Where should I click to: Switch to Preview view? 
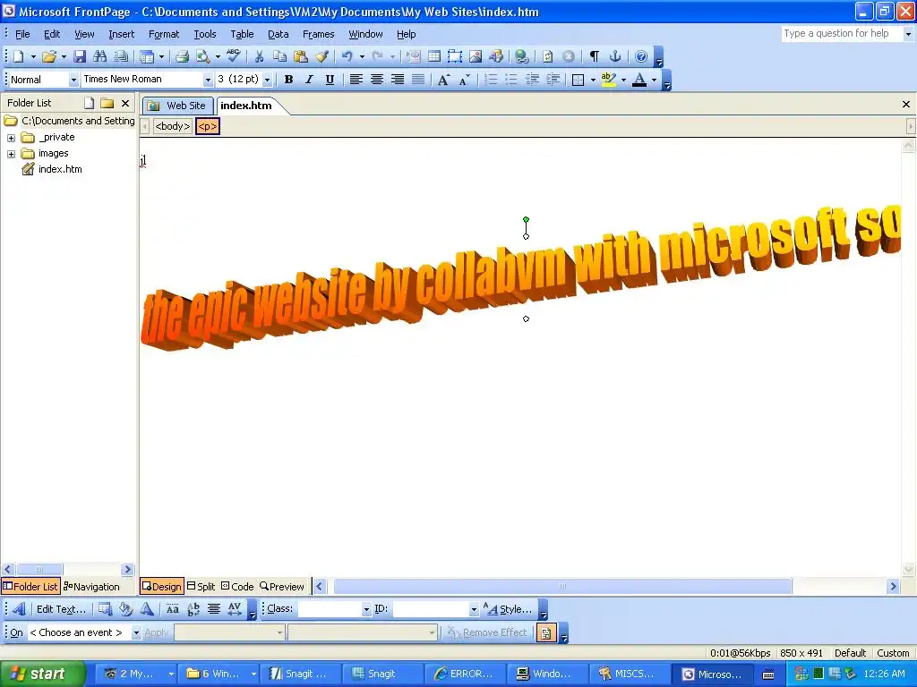coord(282,587)
